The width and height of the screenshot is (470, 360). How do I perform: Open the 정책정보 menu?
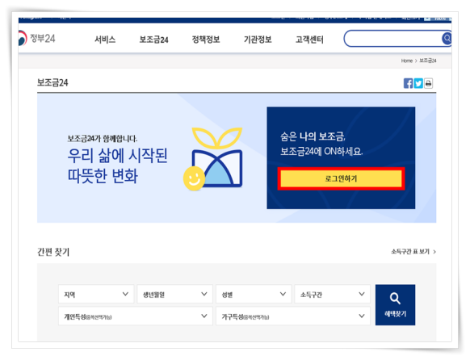point(206,40)
